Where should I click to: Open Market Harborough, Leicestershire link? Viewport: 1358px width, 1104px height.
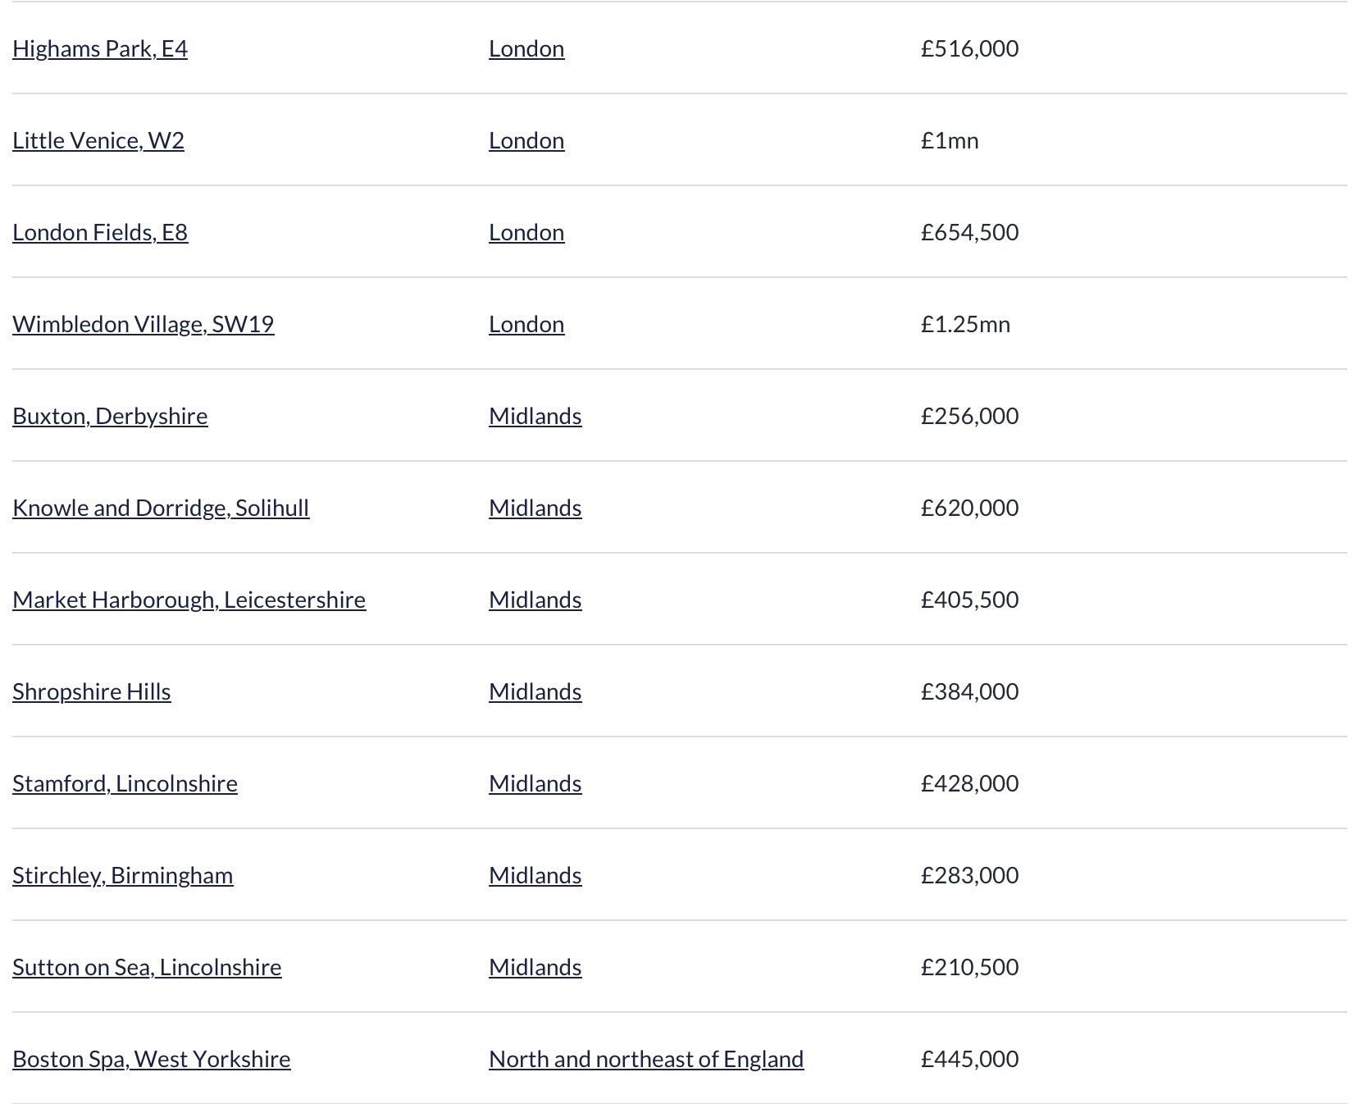[189, 600]
